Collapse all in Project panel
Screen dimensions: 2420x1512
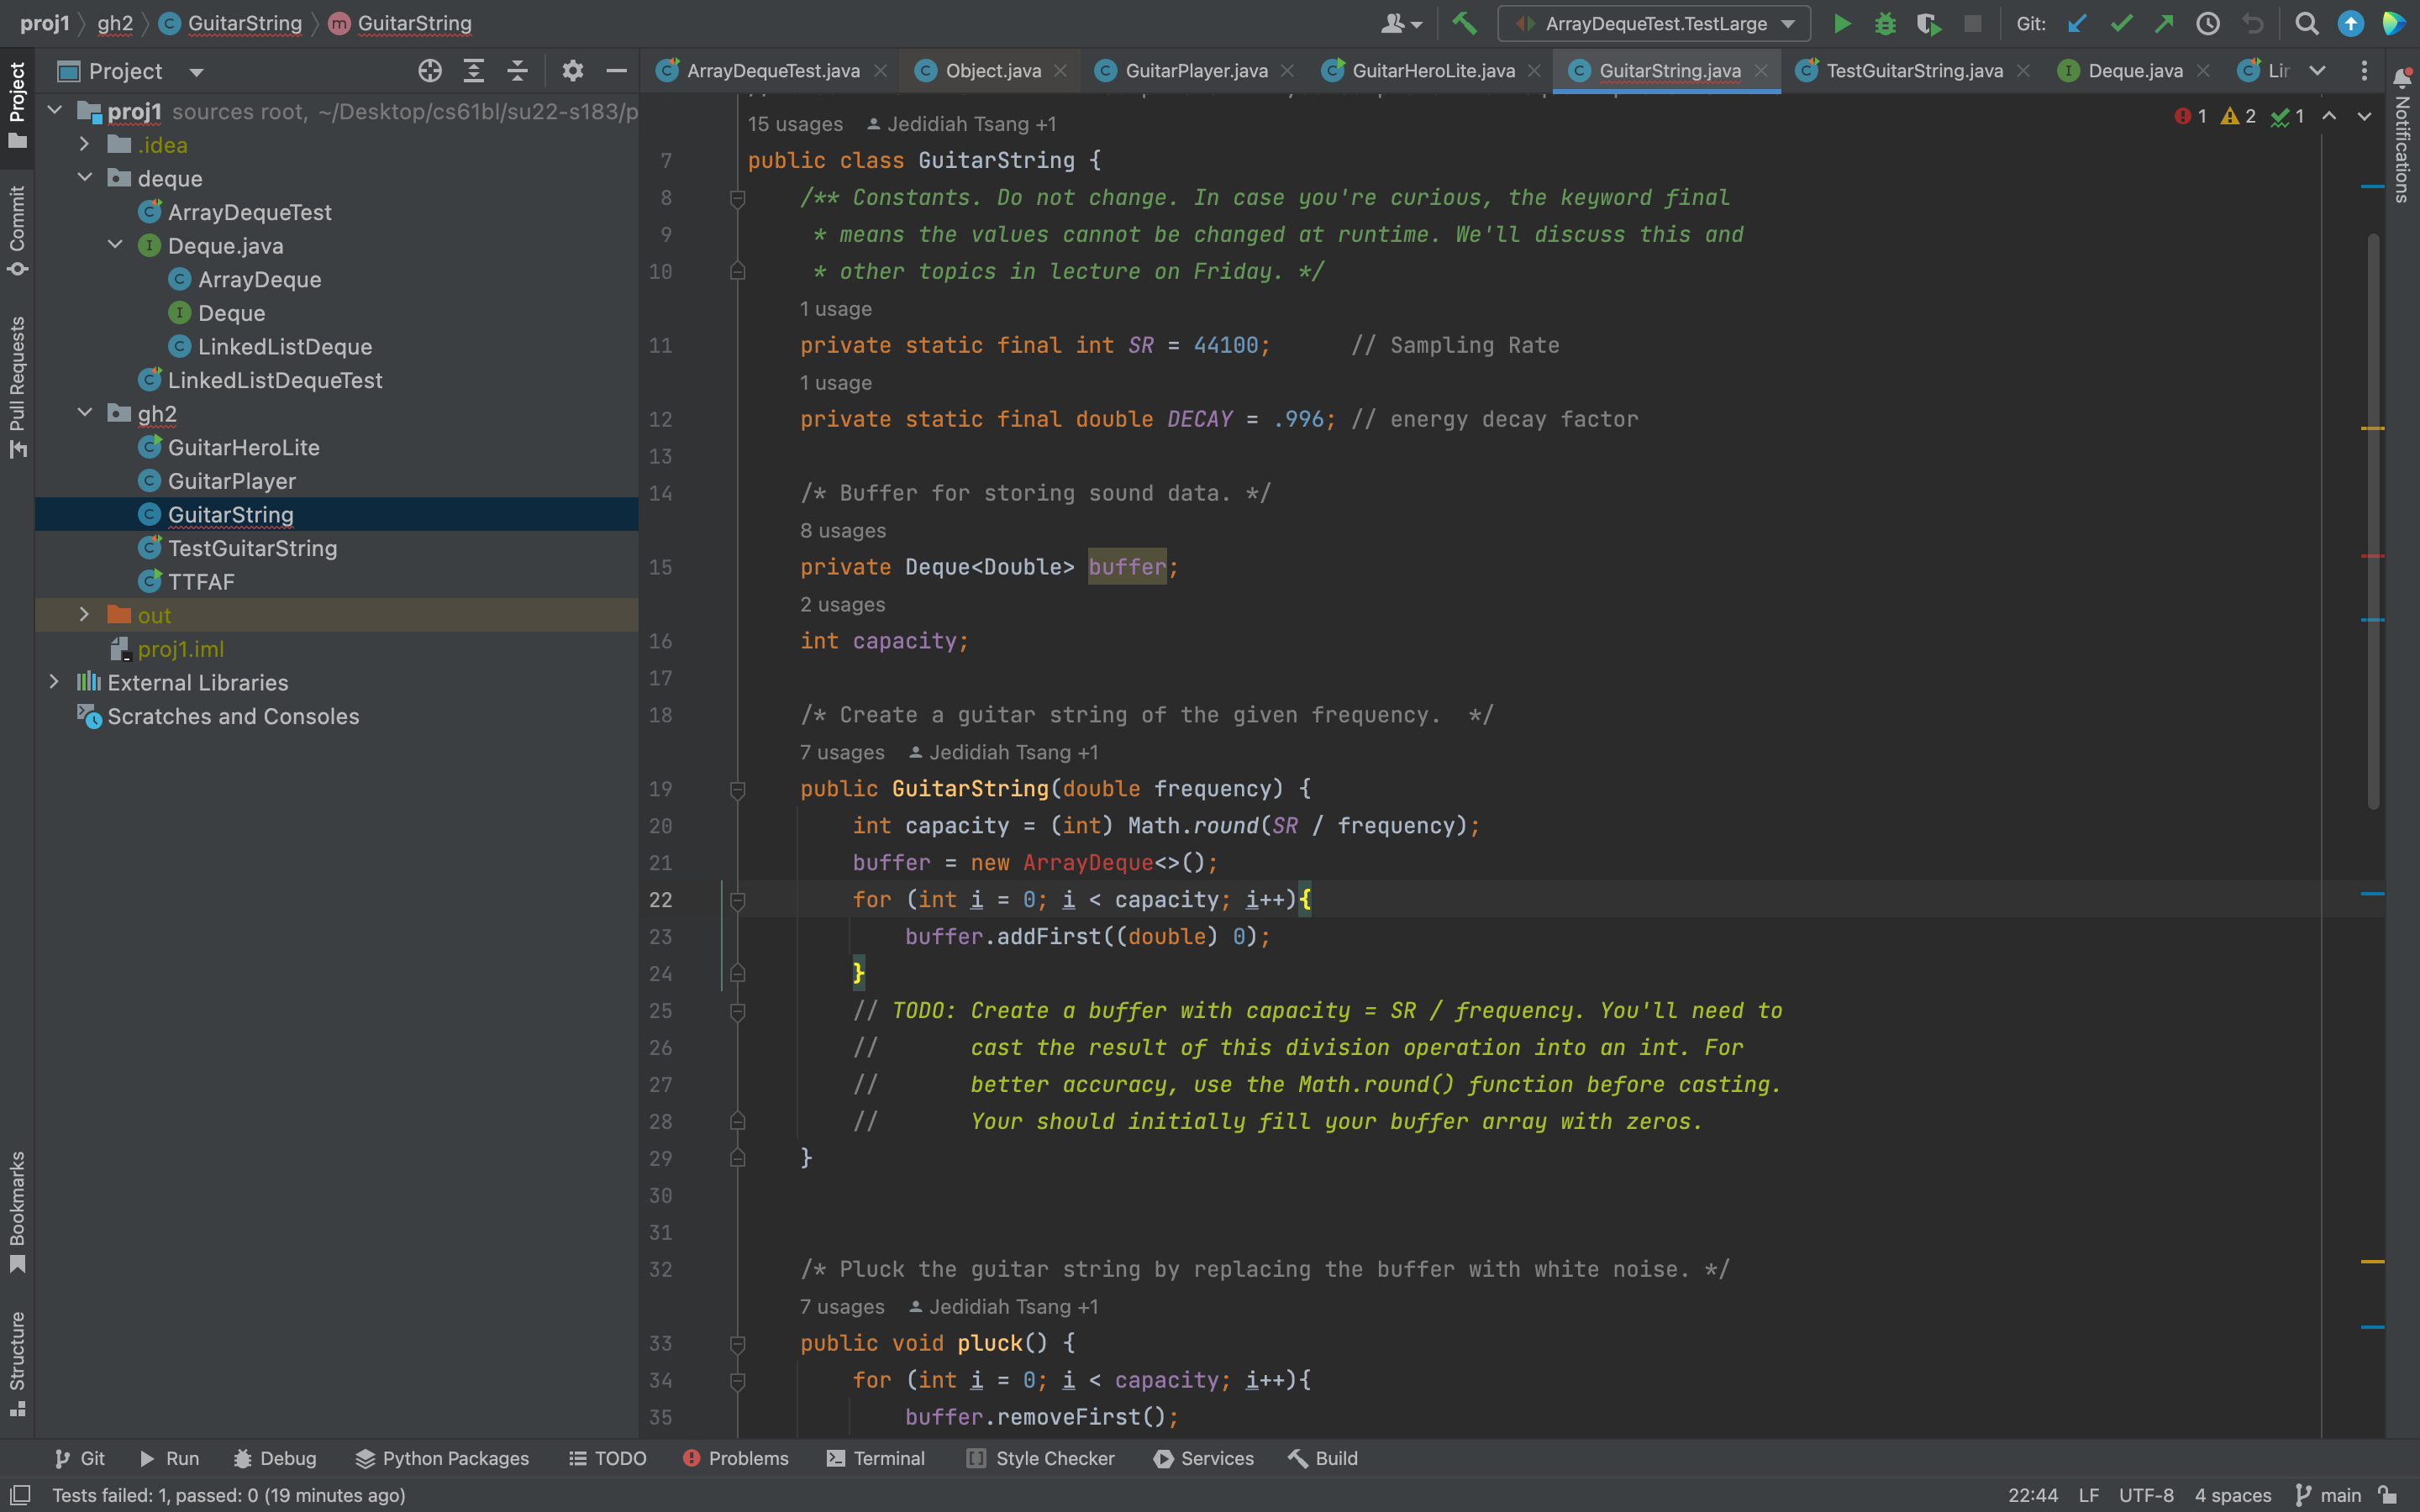517,71
